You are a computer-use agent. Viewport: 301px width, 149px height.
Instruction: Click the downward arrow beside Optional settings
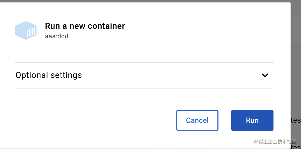pyautogui.click(x=265, y=75)
